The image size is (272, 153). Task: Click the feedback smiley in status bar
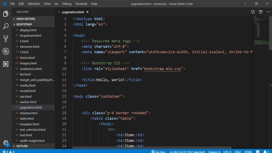click(258, 152)
